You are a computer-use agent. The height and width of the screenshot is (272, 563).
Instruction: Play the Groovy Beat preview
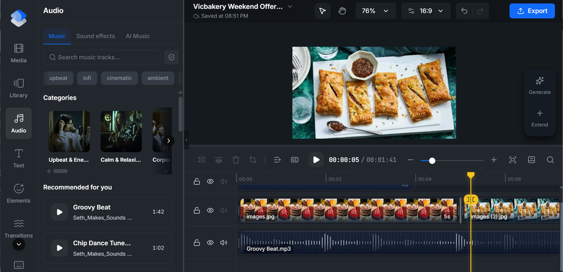click(59, 212)
